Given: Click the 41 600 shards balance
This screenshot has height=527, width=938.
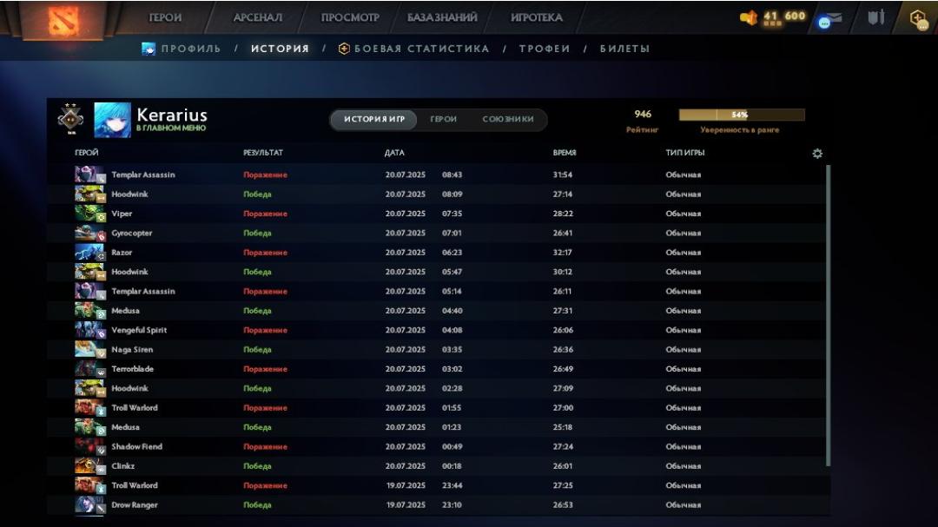Looking at the screenshot, I should [784, 16].
